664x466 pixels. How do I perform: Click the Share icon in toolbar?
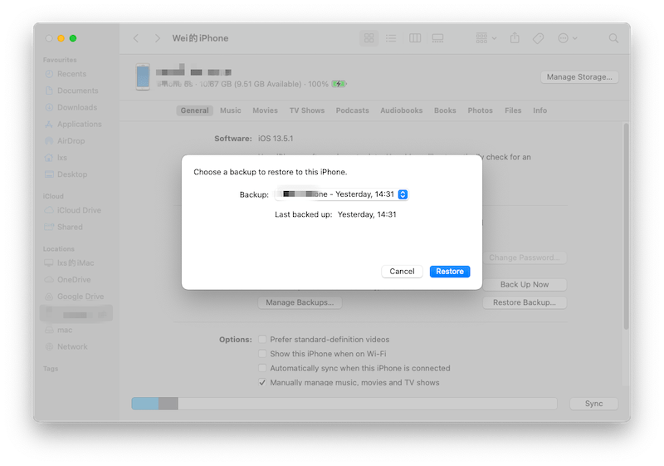(515, 38)
